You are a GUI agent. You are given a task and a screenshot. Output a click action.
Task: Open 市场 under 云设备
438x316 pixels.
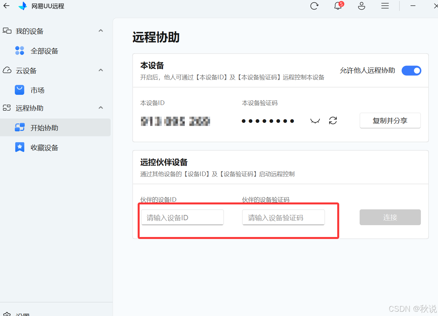(38, 90)
